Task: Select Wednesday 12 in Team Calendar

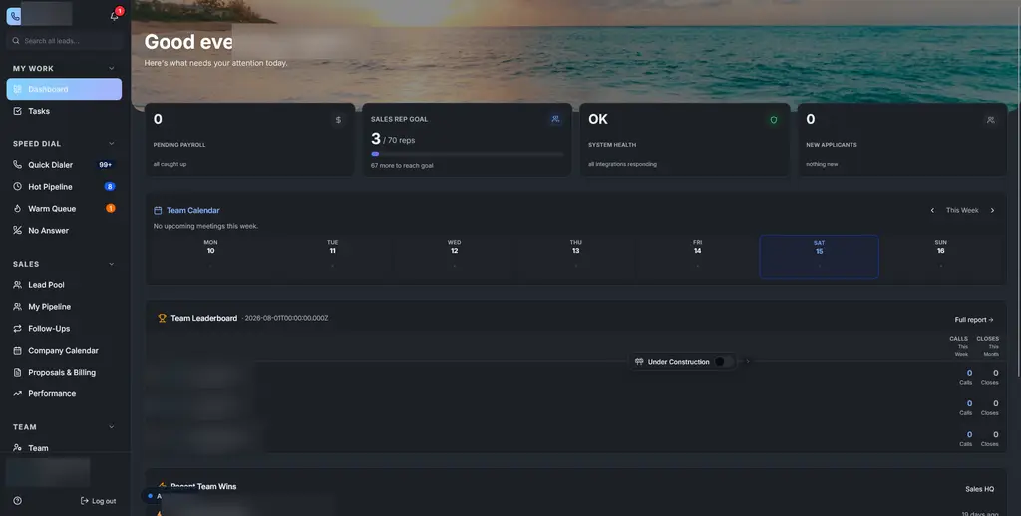Action: 454,257
